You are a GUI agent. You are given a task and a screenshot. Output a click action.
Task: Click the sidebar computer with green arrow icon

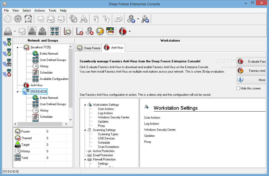[7, 42]
